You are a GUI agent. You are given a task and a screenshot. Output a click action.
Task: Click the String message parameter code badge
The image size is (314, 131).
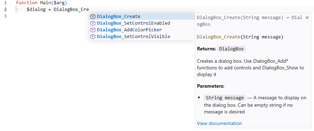pos(225,98)
